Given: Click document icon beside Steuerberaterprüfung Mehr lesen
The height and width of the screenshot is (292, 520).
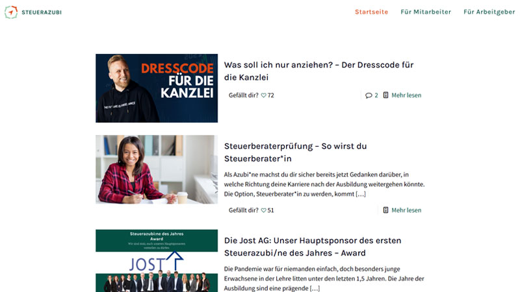Looking at the screenshot, I should tap(385, 210).
